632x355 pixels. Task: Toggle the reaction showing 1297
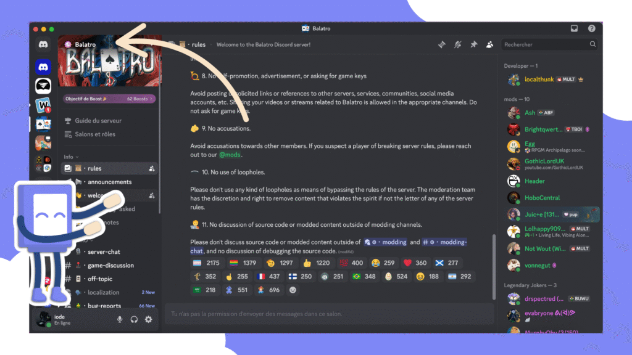click(x=280, y=263)
